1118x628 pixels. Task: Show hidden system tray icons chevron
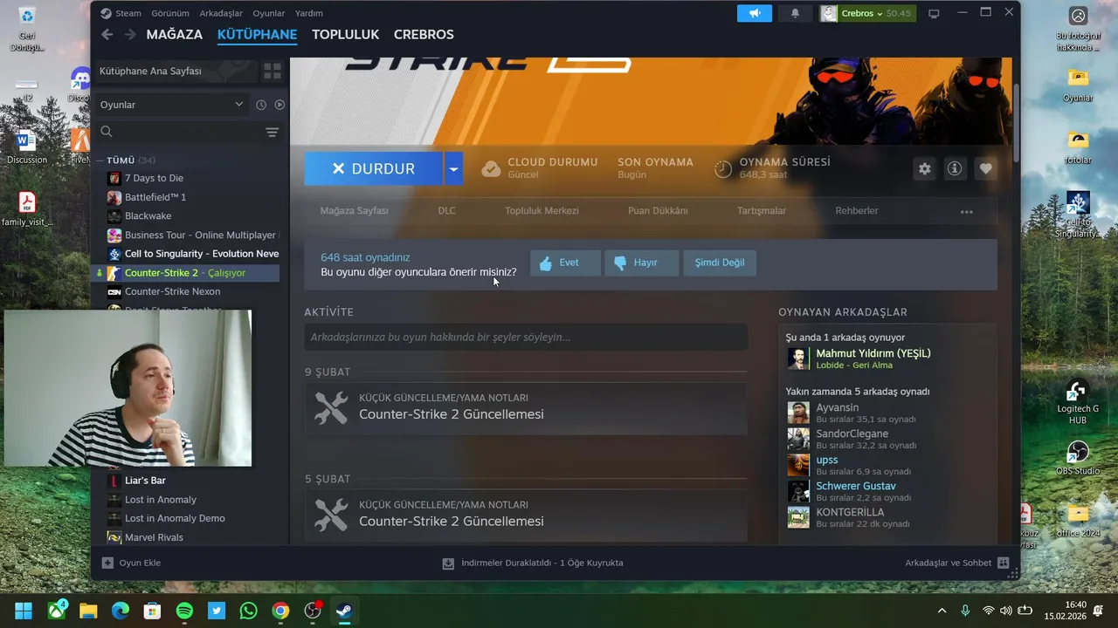click(x=942, y=611)
